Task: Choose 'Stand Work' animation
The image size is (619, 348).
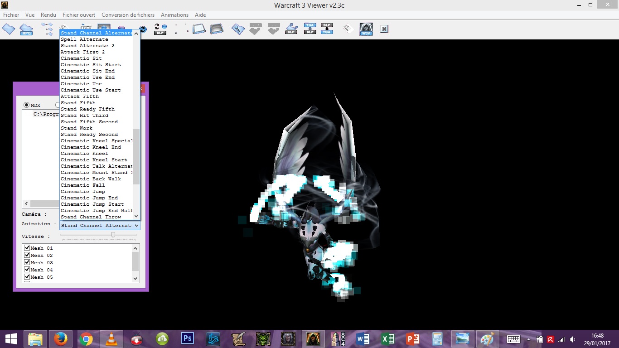Action: coord(97,128)
